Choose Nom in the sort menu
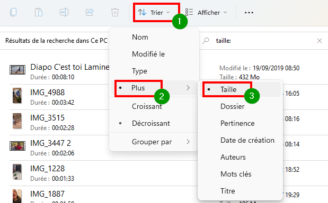The width and height of the screenshot is (328, 203). [x=140, y=37]
